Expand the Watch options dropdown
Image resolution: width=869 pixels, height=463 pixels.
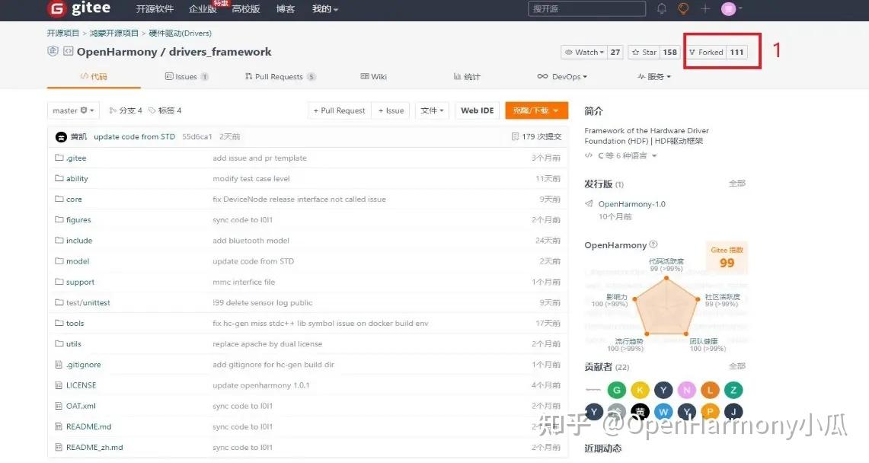point(602,52)
